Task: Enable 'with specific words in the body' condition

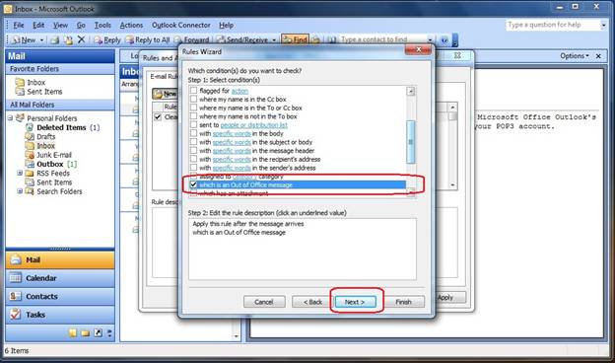Action: 193,133
